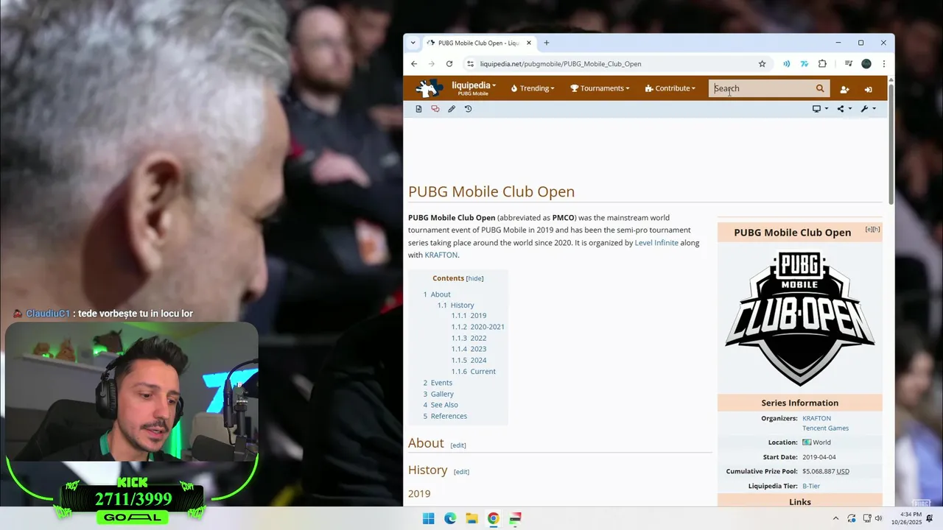The image size is (943, 530).
Task: Open the discussion talk page icon
Action: click(x=435, y=109)
